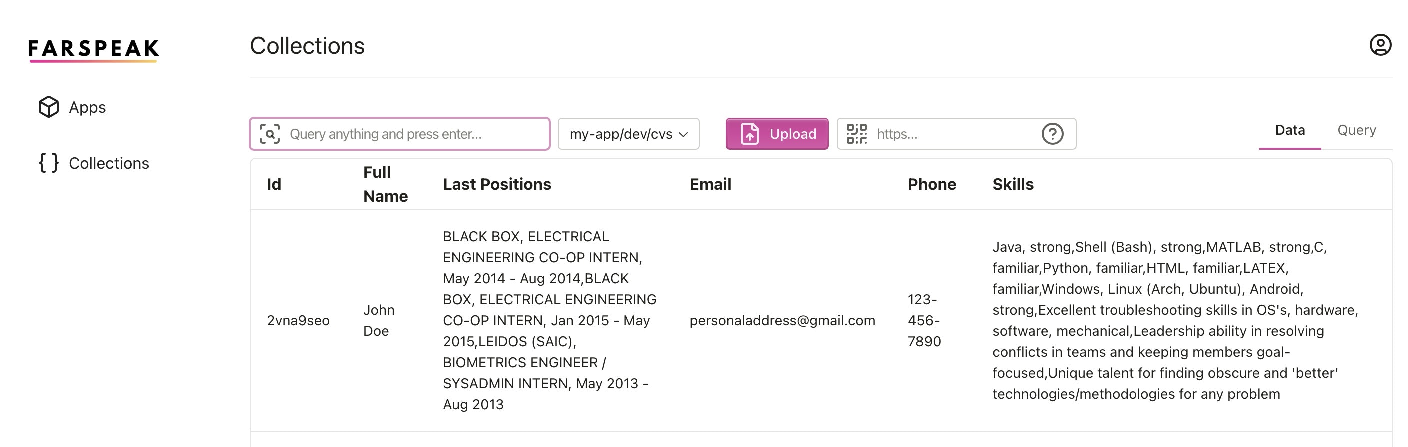The height and width of the screenshot is (447, 1408).
Task: Open the user account profile icon
Action: tap(1379, 45)
